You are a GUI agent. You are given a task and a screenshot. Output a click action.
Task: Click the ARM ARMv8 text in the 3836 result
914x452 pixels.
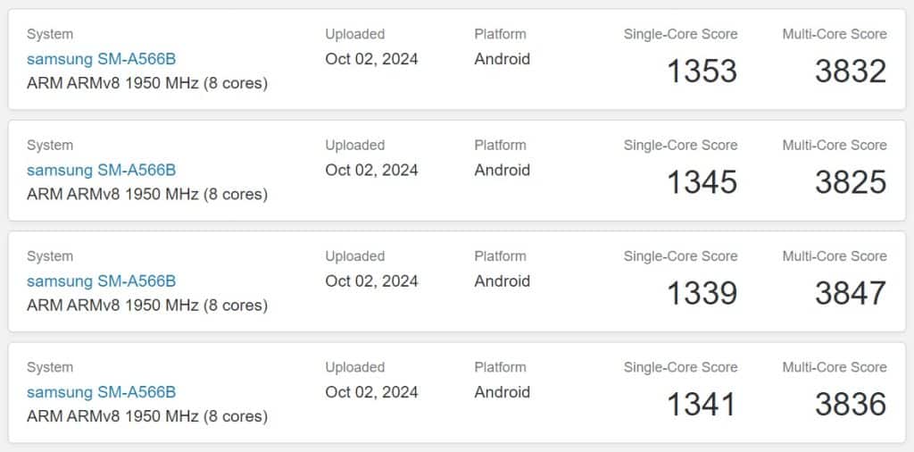click(x=73, y=416)
